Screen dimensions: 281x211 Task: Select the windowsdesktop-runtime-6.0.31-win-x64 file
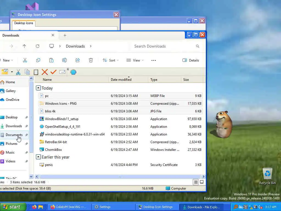[120, 134]
